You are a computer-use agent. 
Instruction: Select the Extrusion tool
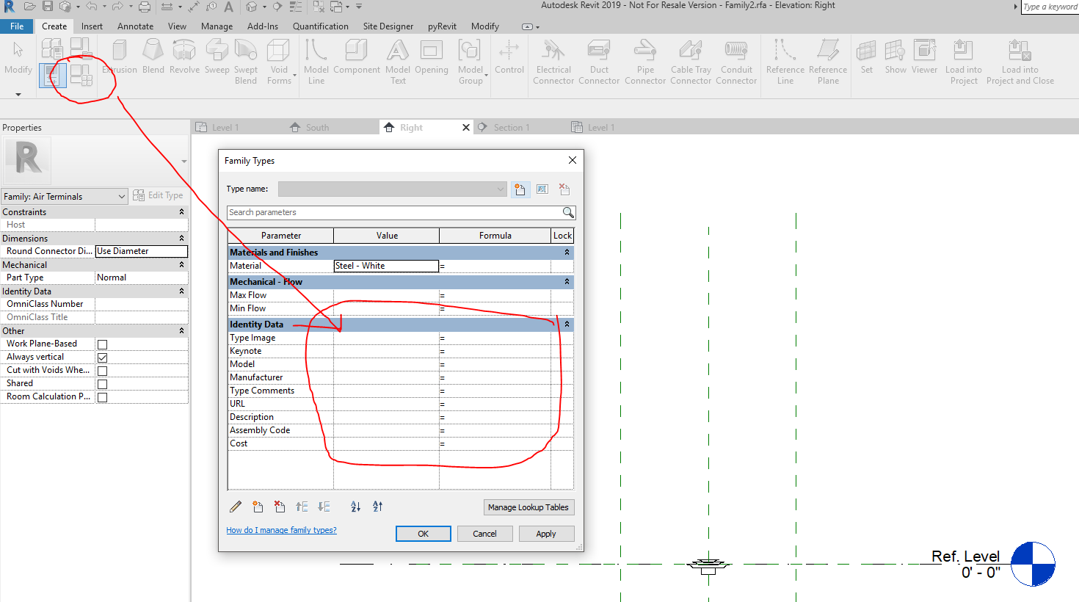(120, 59)
